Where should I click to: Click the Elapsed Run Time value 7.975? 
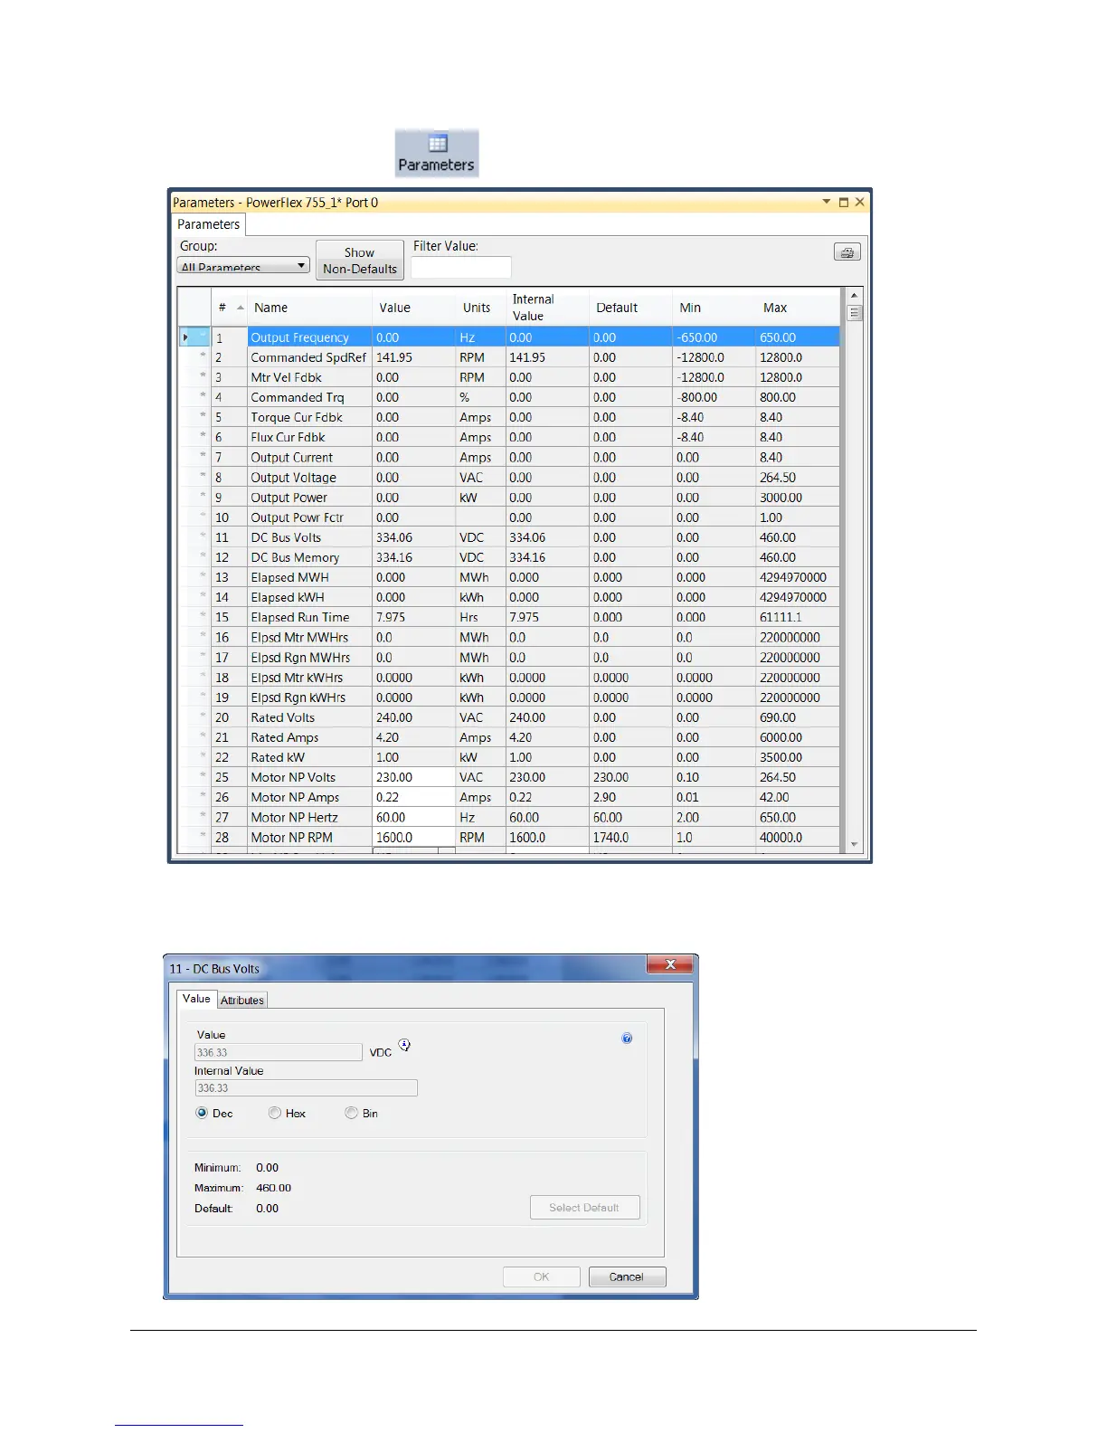(414, 617)
